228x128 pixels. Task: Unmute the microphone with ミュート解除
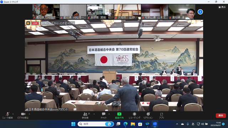coord(7,116)
